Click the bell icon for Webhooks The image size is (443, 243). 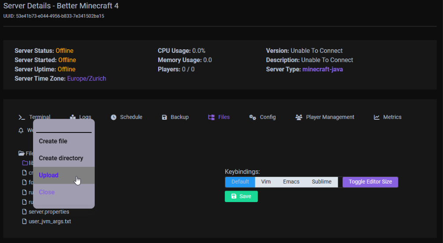(21, 130)
